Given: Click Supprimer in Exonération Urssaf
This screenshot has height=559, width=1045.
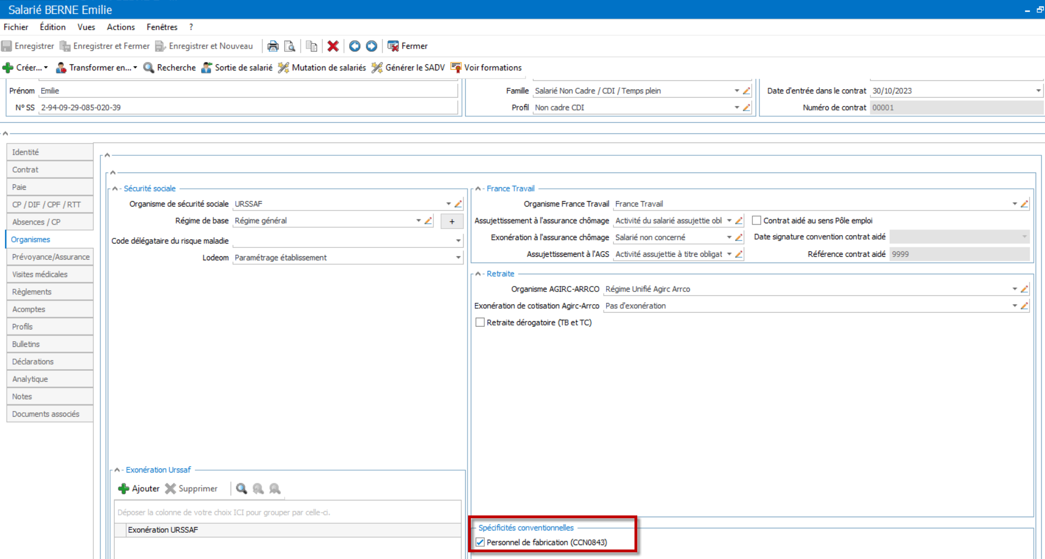Looking at the screenshot, I should point(191,489).
